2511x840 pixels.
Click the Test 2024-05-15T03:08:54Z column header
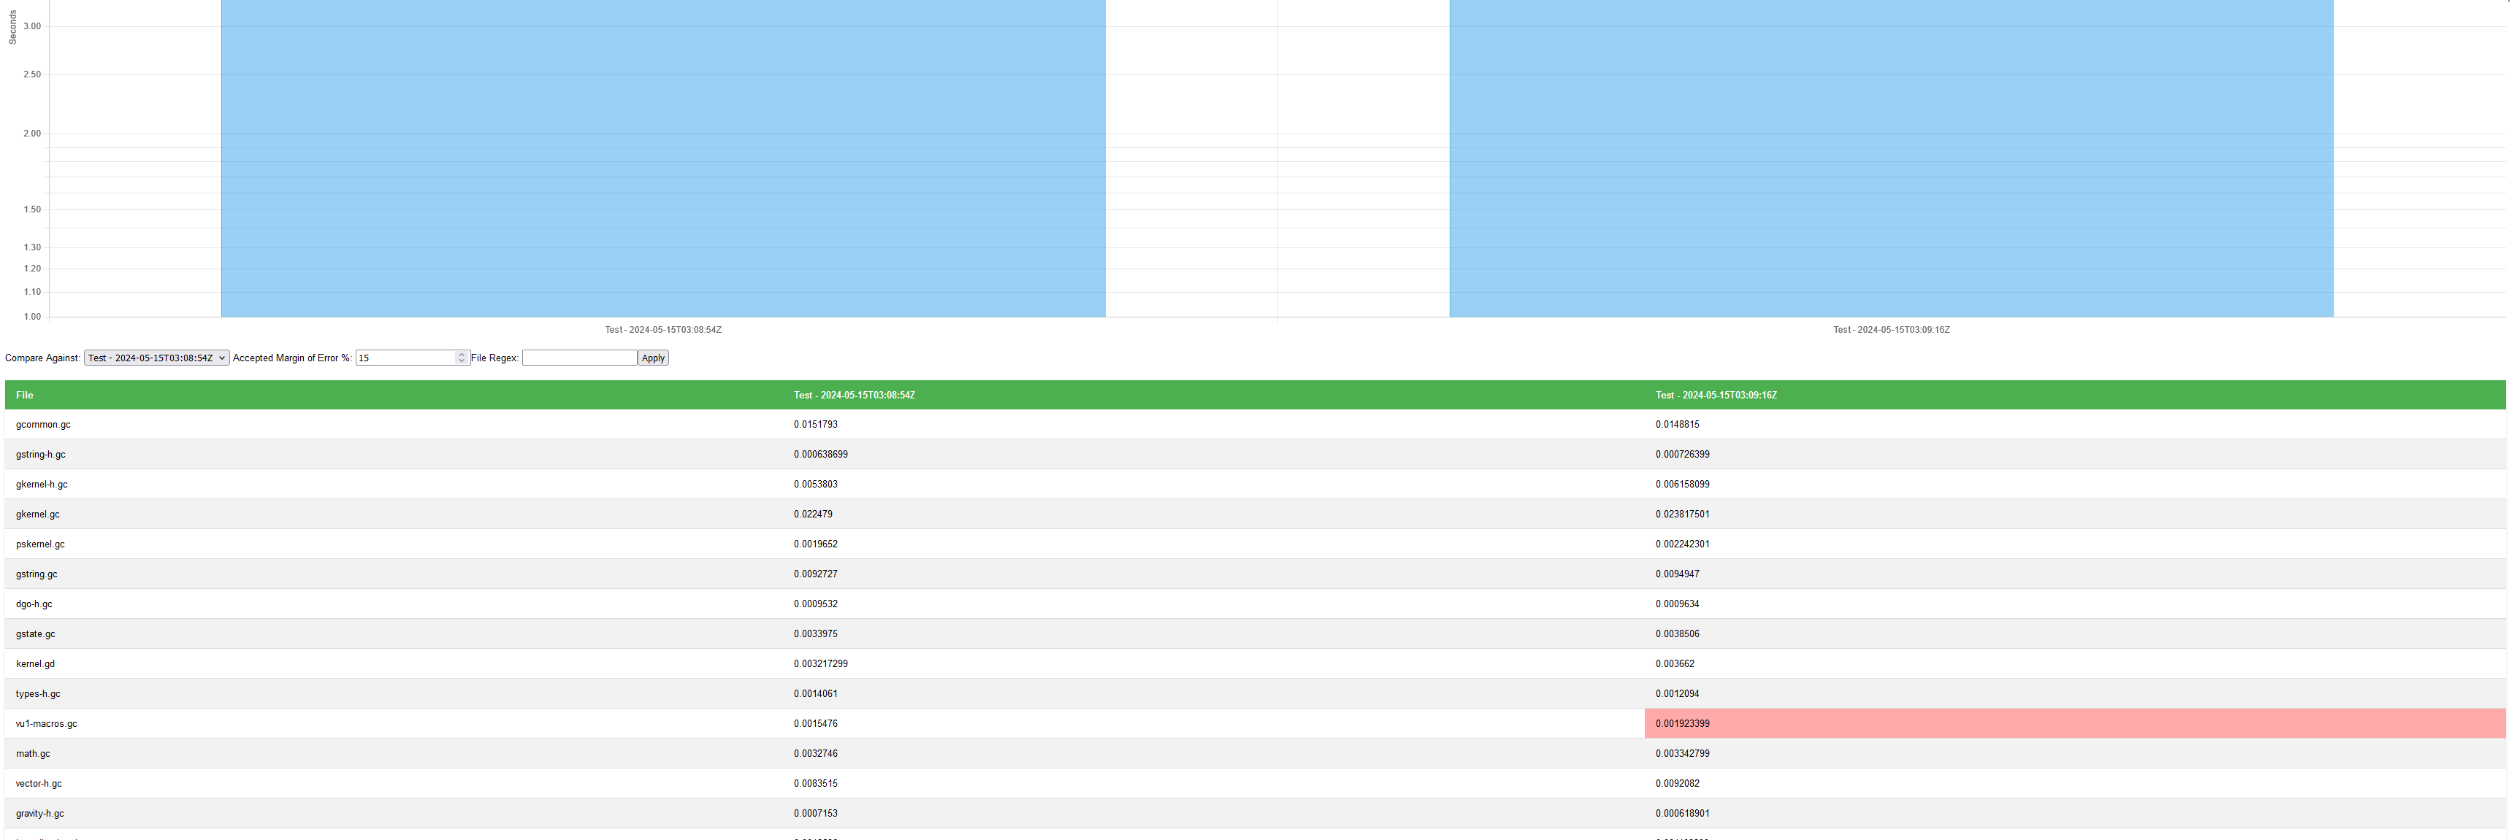[855, 395]
